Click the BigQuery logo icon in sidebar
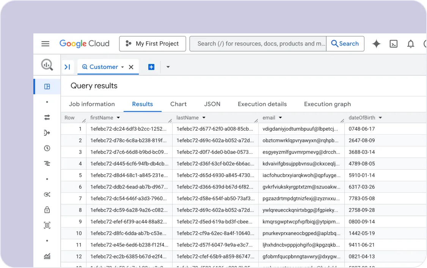The height and width of the screenshot is (268, 427). (x=47, y=65)
